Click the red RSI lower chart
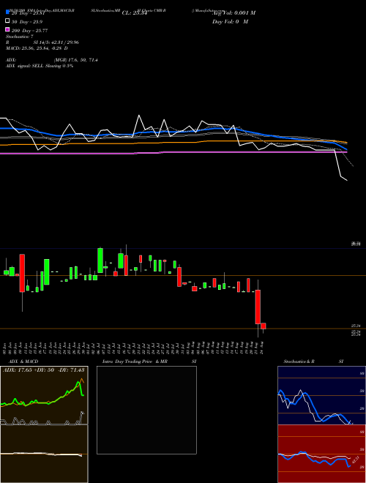This screenshot has width=366, height=483. 321,454
